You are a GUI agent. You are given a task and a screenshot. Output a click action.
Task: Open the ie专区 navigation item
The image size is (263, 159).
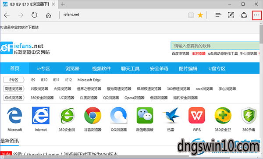point(43,68)
